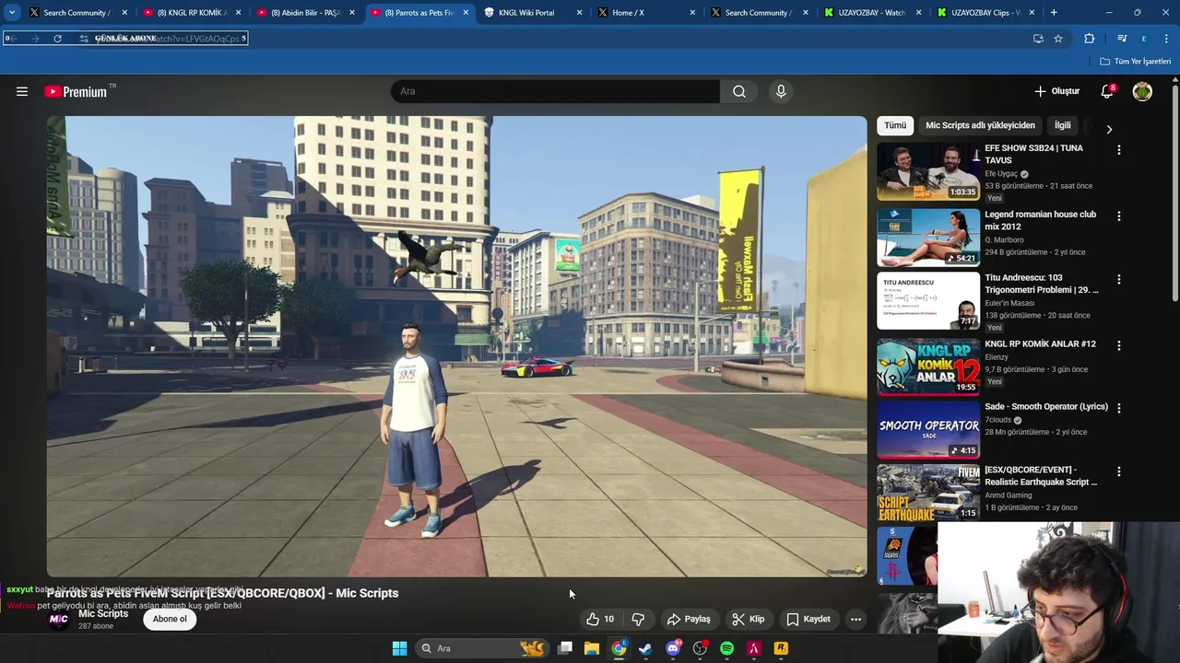Click the search magnifier button

(739, 91)
